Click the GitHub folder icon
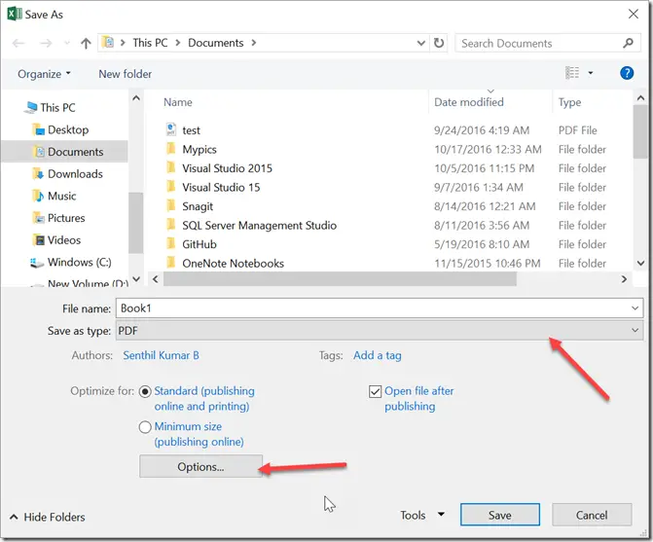This screenshot has width=653, height=542. tap(170, 243)
